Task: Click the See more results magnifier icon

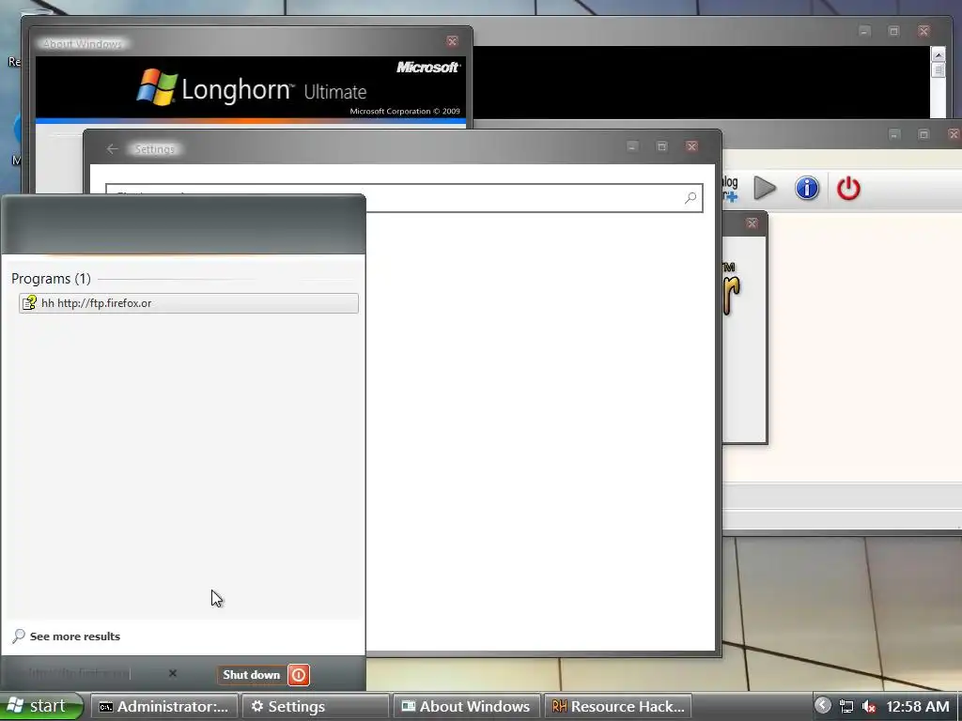Action: (19, 636)
